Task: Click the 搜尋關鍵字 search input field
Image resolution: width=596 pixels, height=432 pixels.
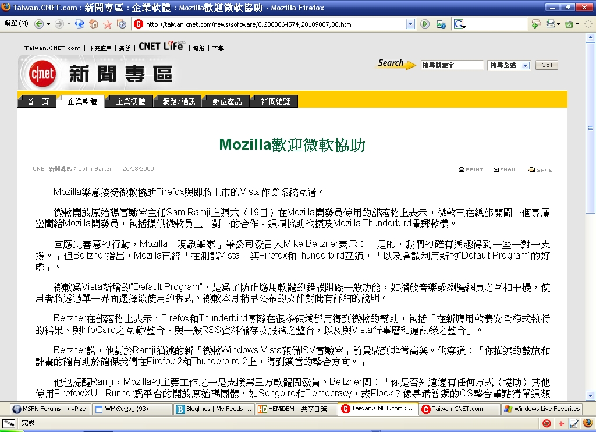Action: 452,65
